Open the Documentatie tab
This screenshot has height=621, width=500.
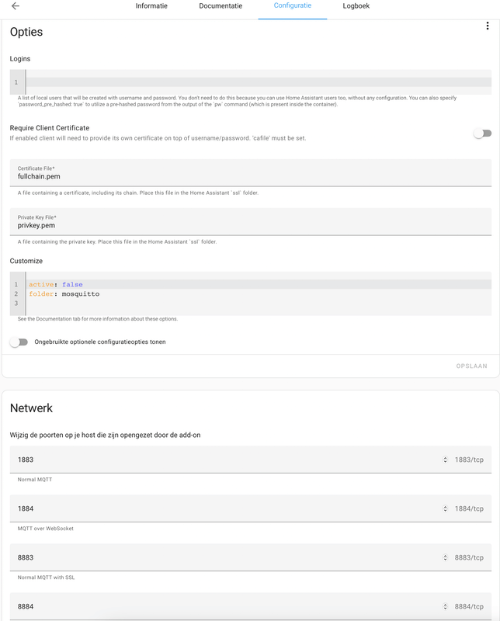click(x=223, y=6)
